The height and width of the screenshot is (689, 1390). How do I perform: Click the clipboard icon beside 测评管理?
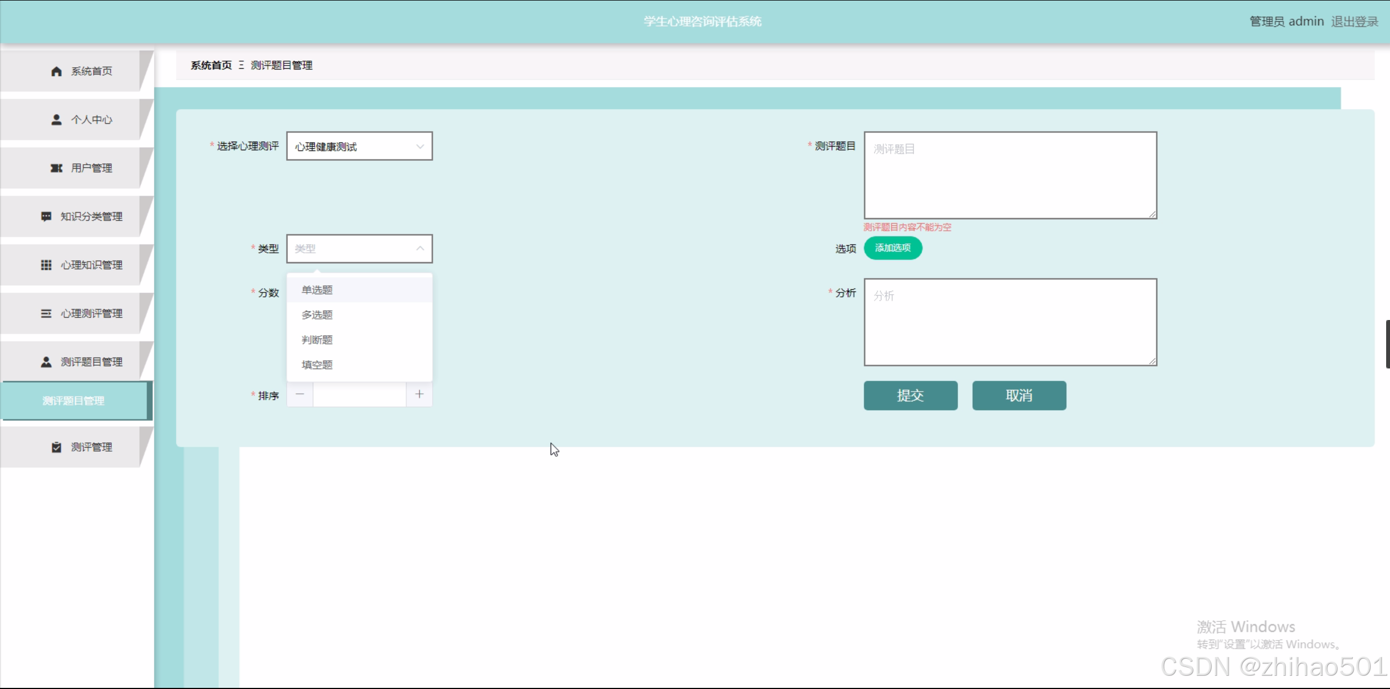coord(56,447)
